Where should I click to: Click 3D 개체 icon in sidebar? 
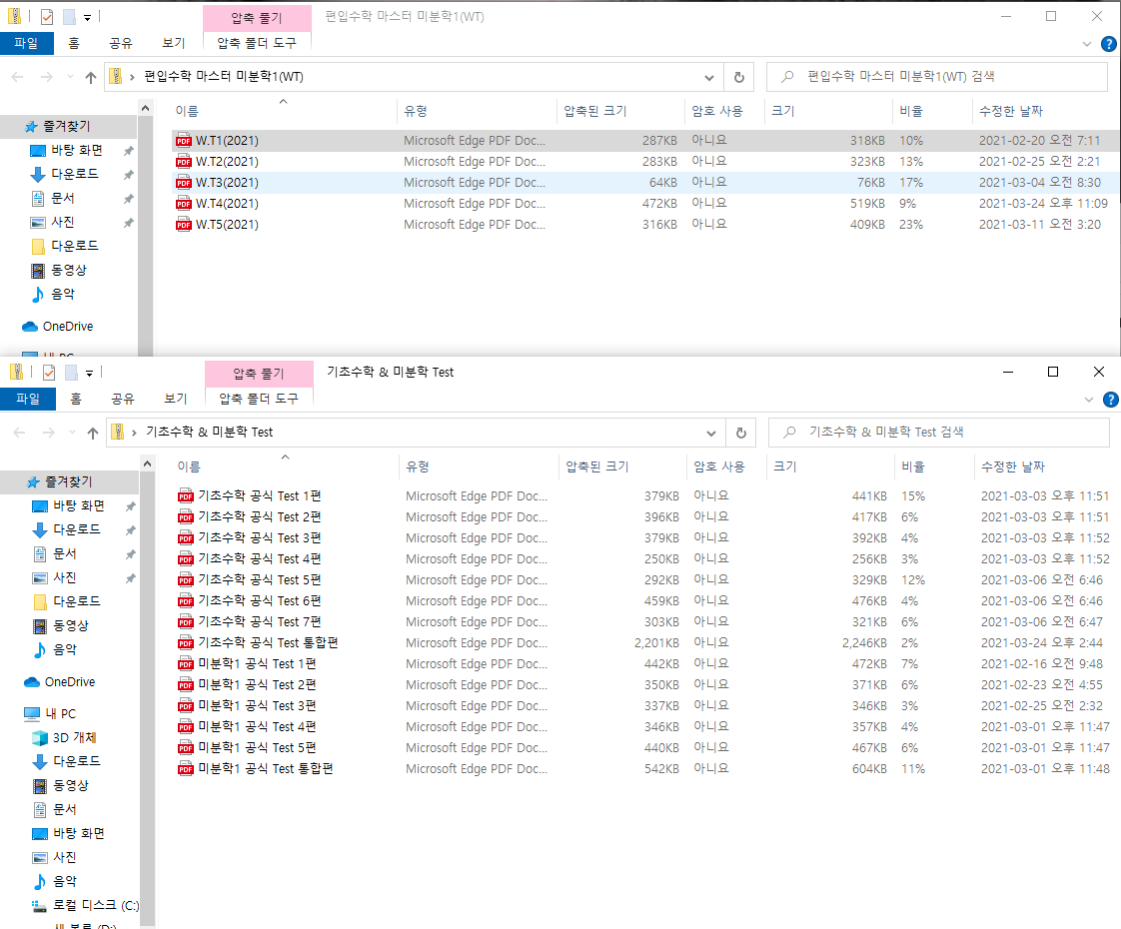(x=40, y=738)
